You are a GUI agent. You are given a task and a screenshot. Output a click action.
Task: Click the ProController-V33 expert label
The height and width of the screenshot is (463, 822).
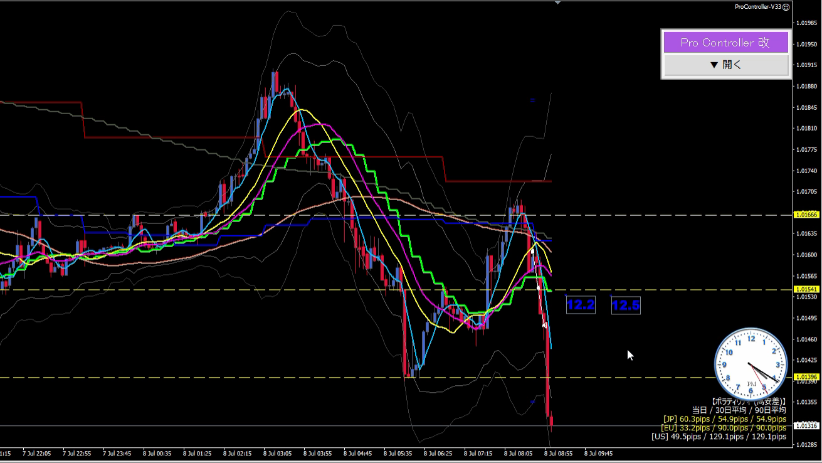(758, 7)
